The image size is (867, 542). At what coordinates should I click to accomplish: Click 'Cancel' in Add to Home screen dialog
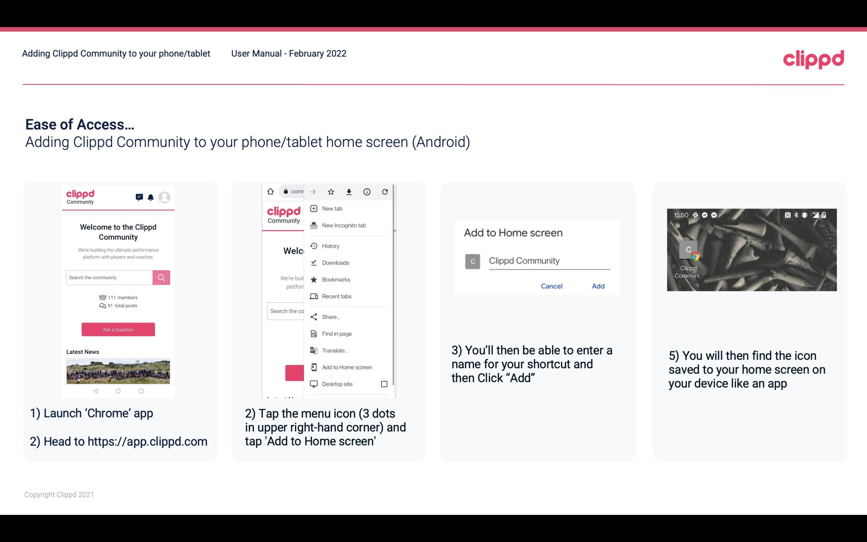(552, 286)
